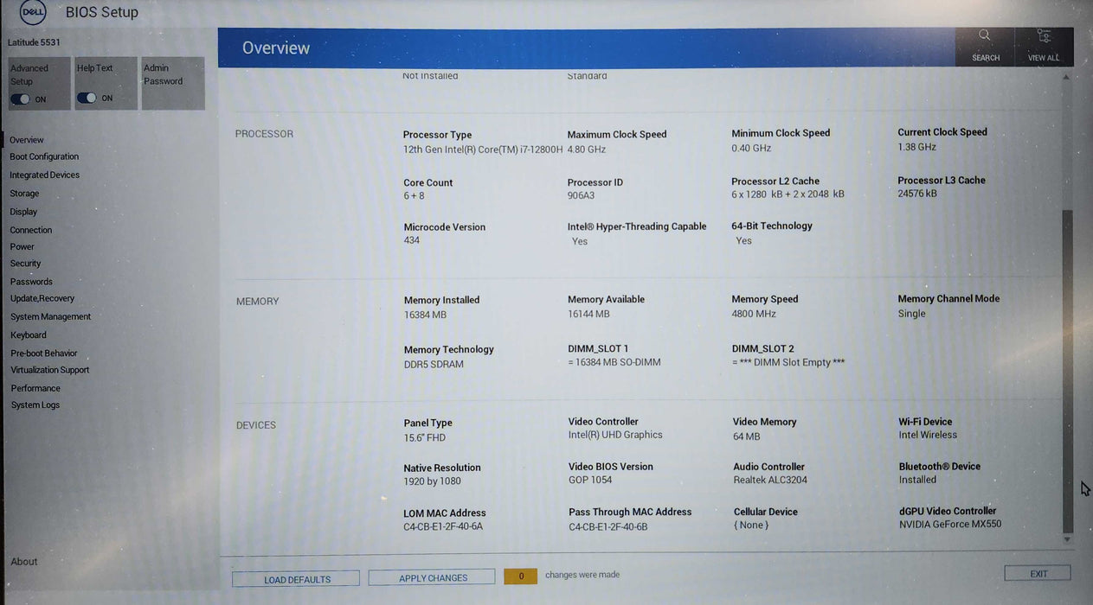Click the Dell logo

(33, 12)
